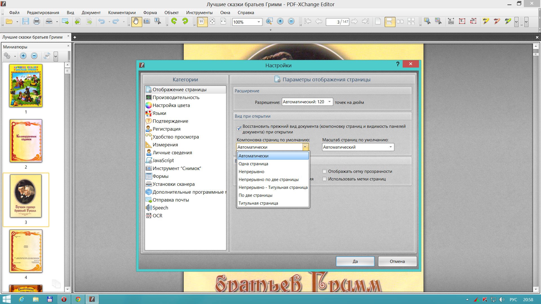Expand thumbnails panel extra options dropdown
This screenshot has width=541, height=304.
point(56,56)
